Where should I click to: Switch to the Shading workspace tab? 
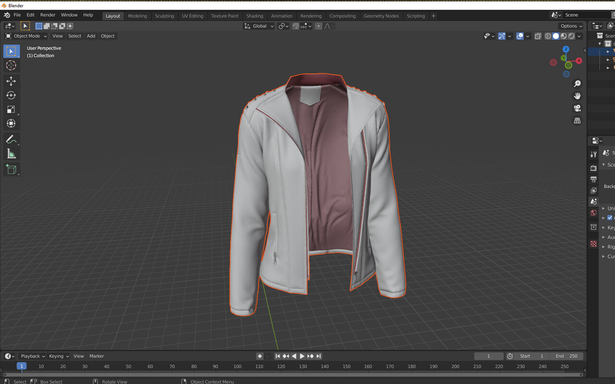254,16
